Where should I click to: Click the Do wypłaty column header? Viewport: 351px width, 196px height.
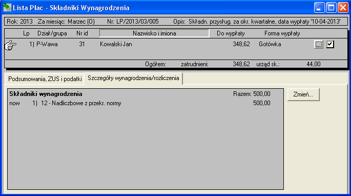(x=231, y=33)
